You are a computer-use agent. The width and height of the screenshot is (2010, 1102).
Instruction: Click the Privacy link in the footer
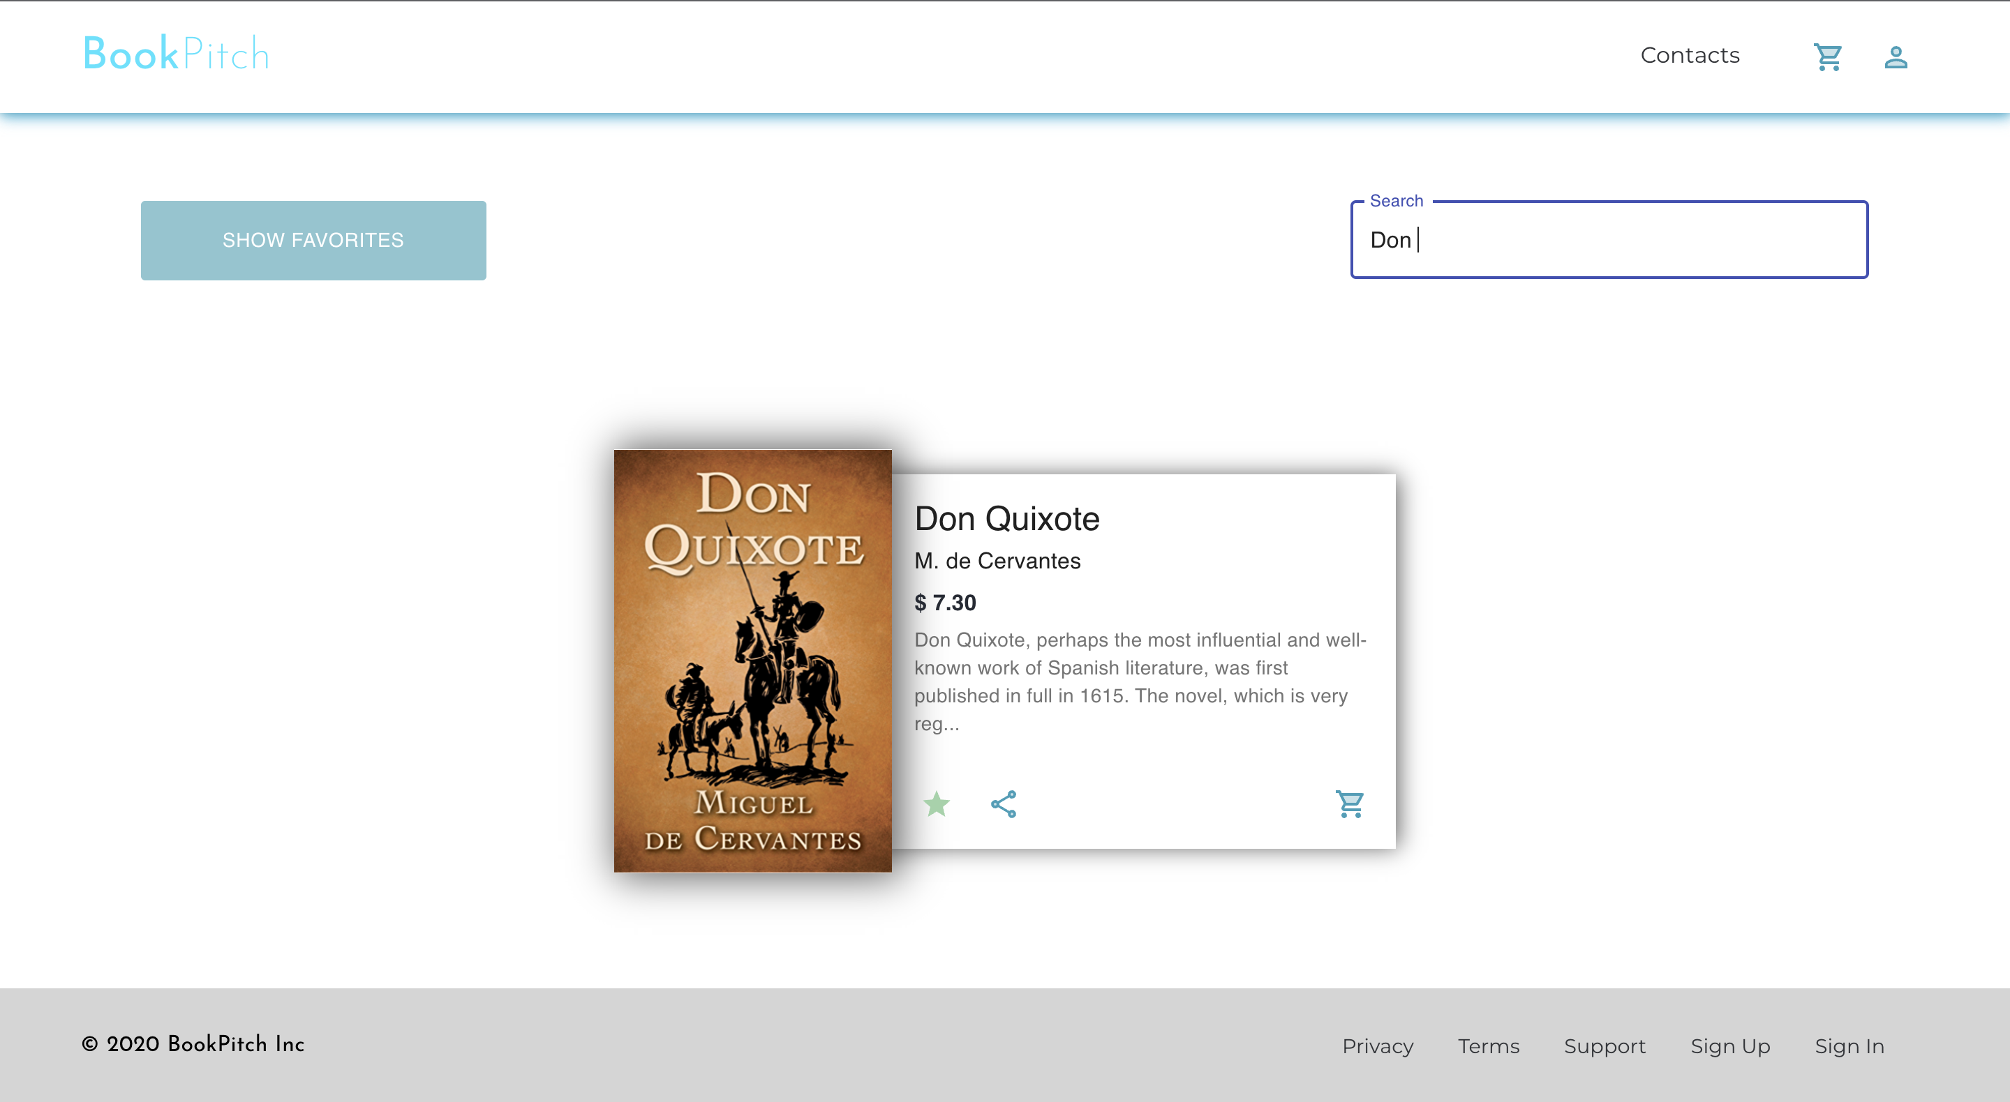coord(1378,1046)
